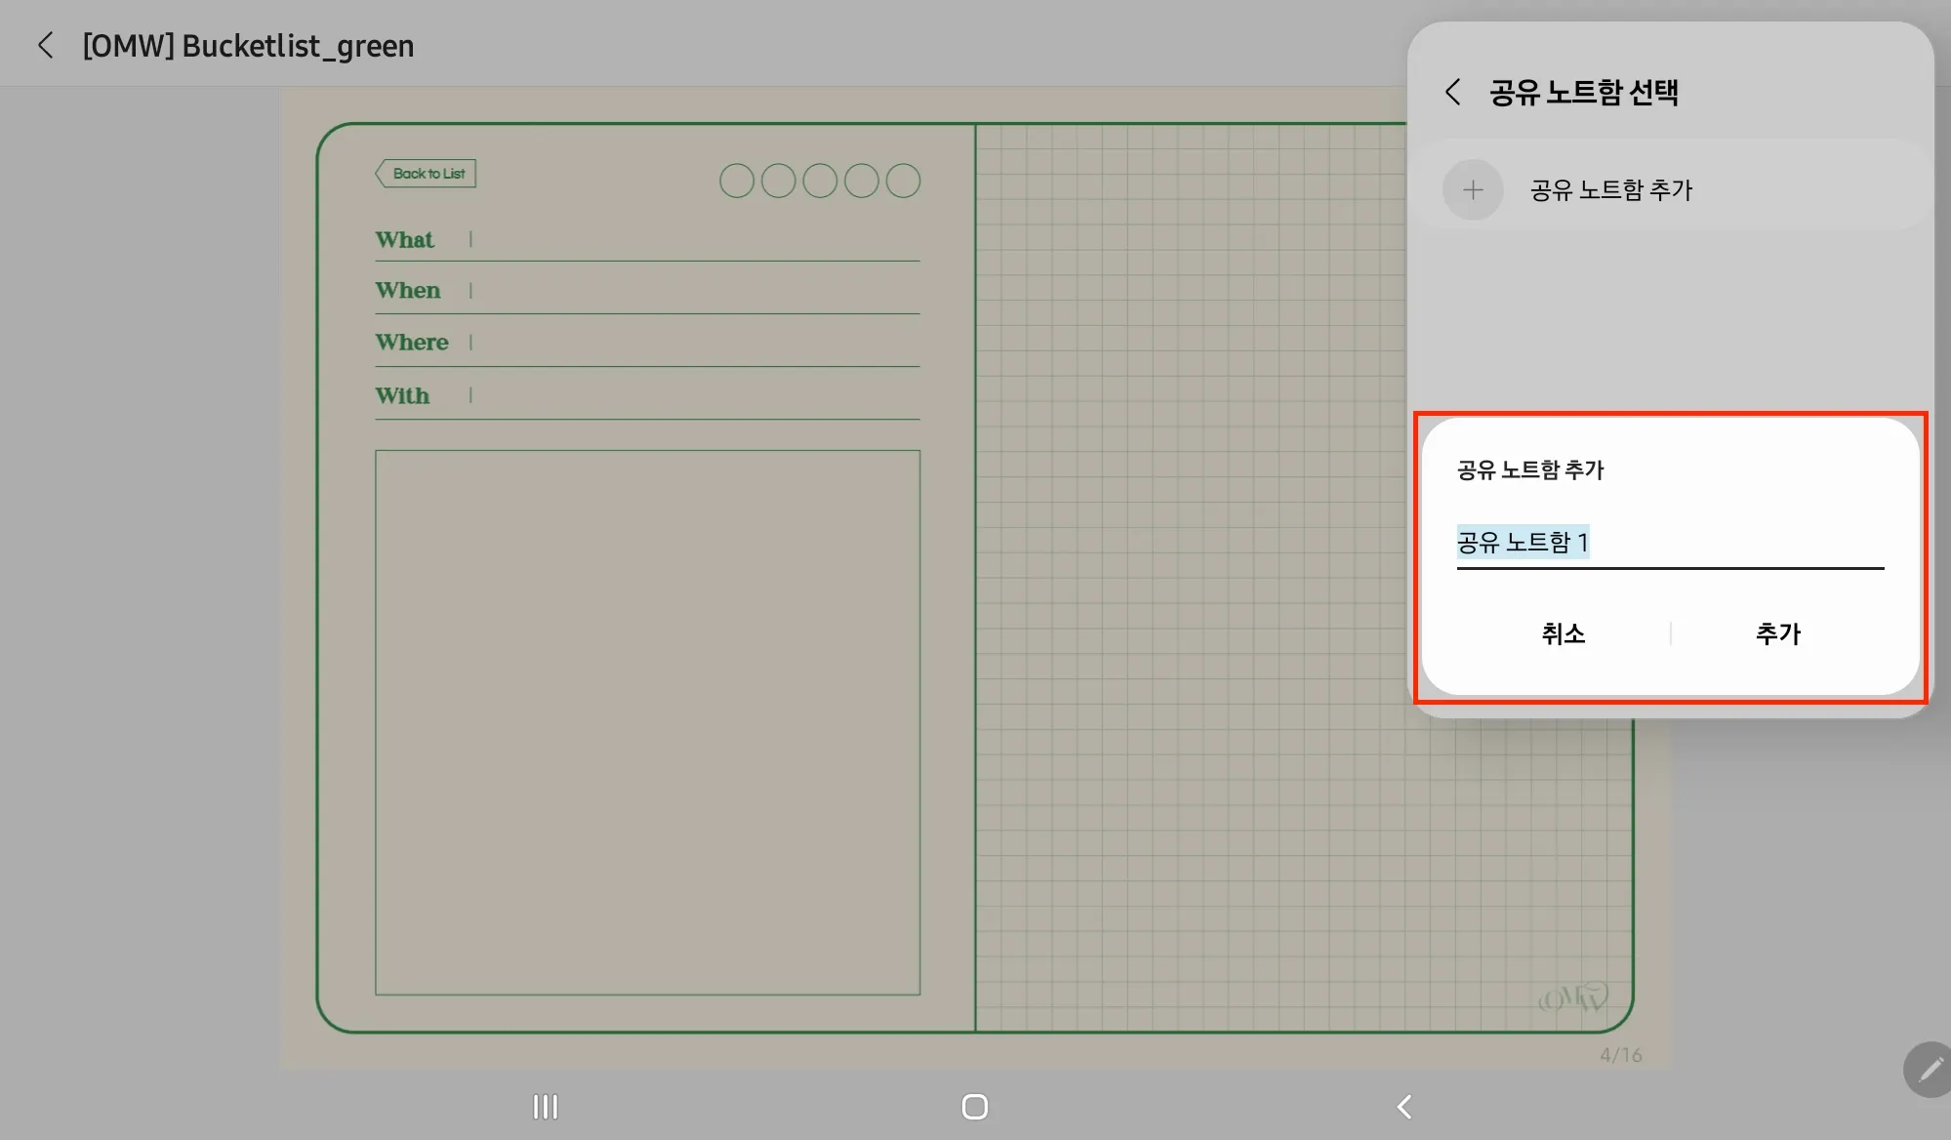Tap the What line on template
The image size is (1951, 1140).
tap(695, 241)
